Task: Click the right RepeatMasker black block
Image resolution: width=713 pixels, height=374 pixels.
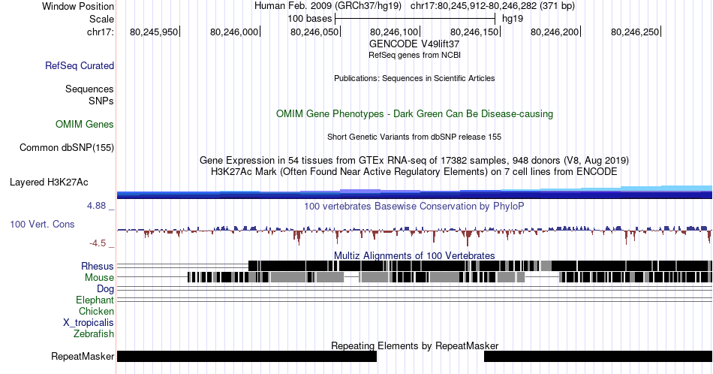Action: pos(598,356)
